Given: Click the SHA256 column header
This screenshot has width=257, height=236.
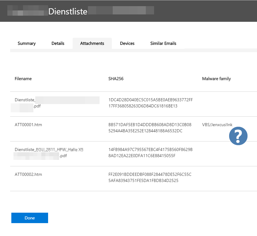Looking at the screenshot, I should (116, 79).
